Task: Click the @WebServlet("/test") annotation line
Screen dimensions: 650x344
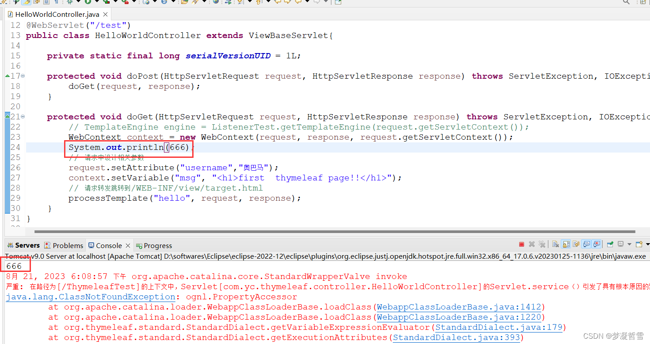Action: click(x=78, y=25)
